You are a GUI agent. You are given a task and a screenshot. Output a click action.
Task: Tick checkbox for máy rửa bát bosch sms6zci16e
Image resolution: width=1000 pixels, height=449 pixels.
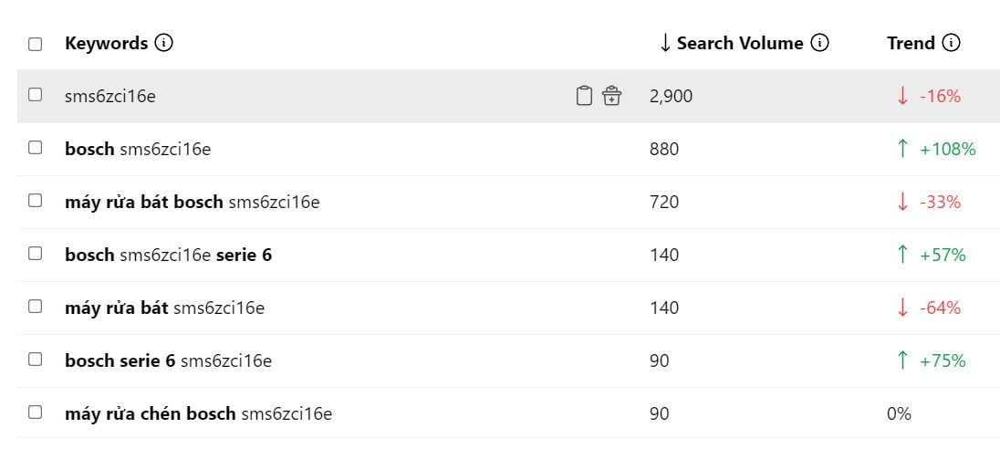tap(35, 200)
